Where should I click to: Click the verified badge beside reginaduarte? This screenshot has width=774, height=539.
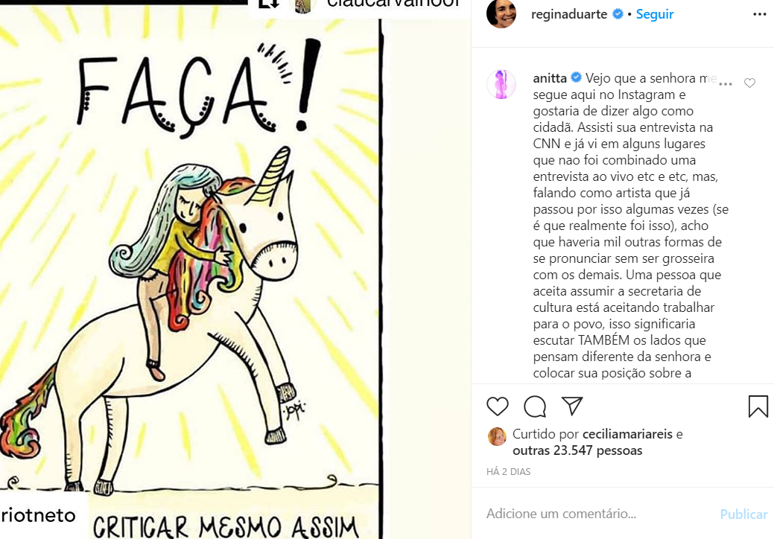point(618,14)
